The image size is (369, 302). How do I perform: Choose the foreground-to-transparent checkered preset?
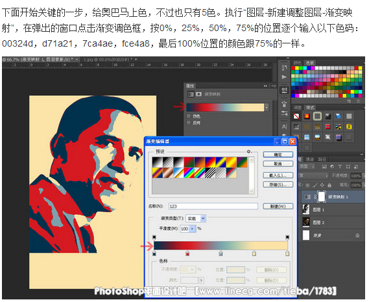168,162
